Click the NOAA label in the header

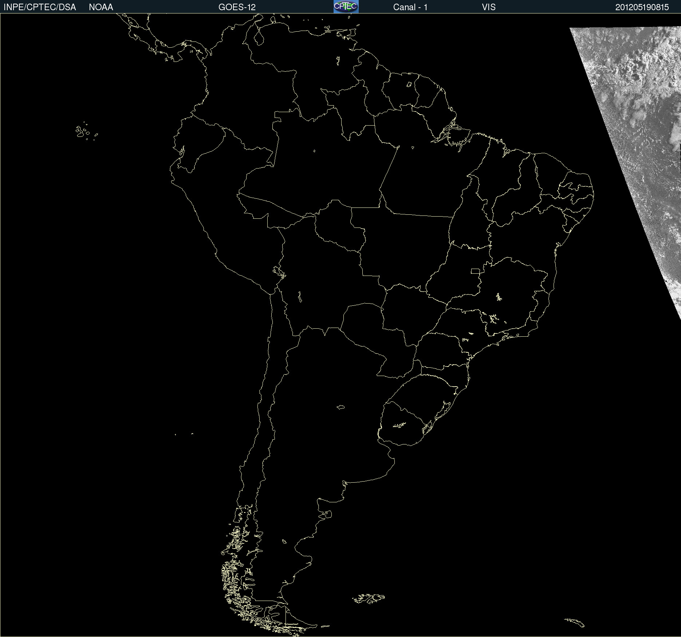[x=101, y=7]
